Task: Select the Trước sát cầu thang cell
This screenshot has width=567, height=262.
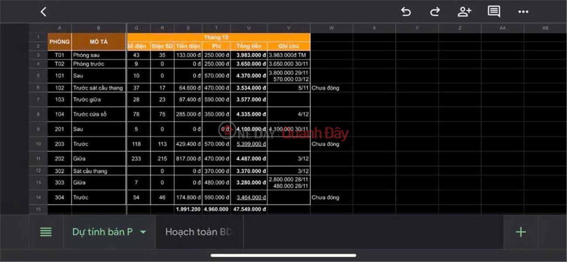Action: (x=98, y=88)
